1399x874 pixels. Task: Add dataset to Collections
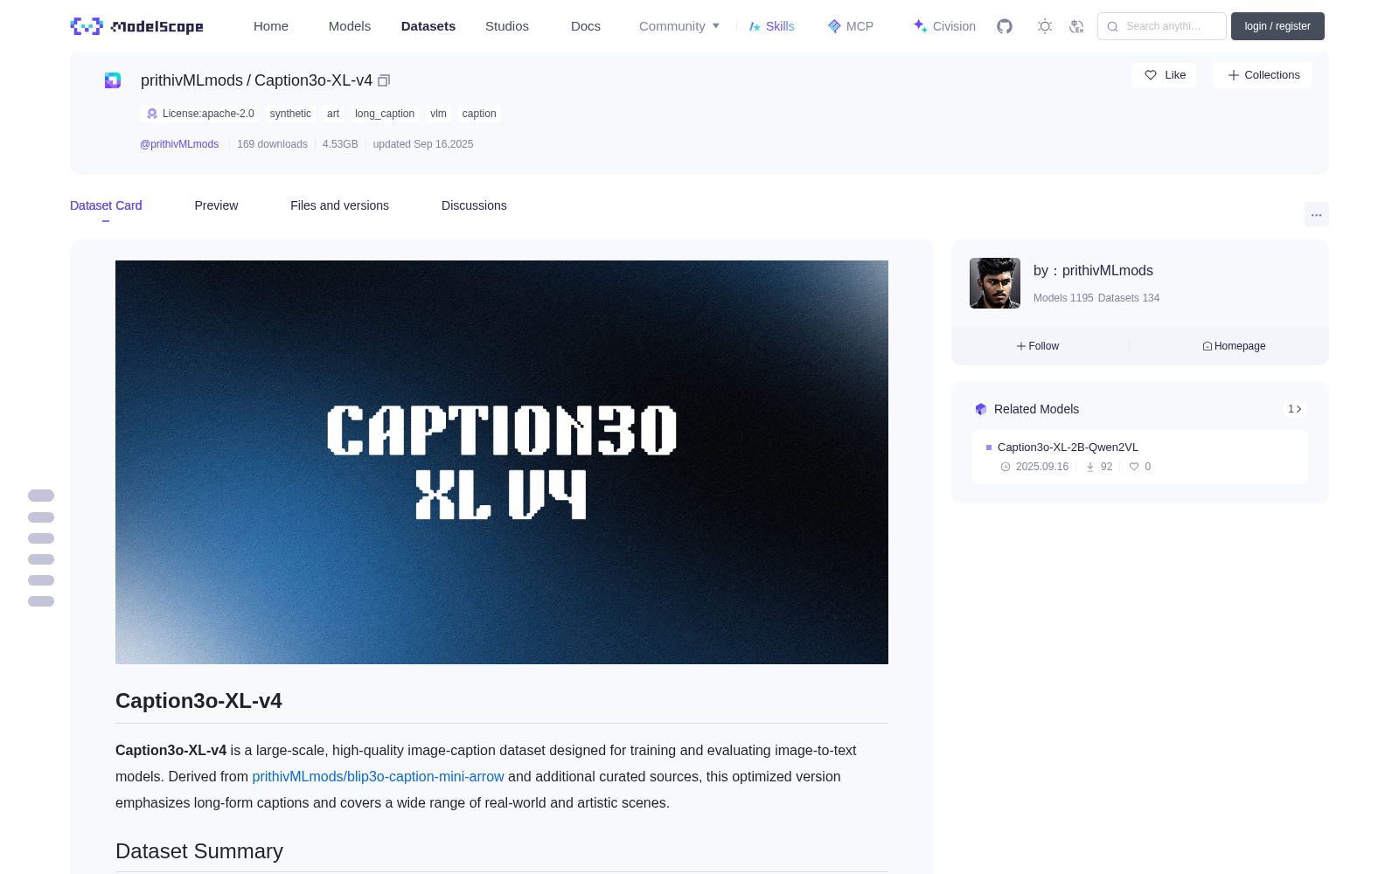(1263, 75)
